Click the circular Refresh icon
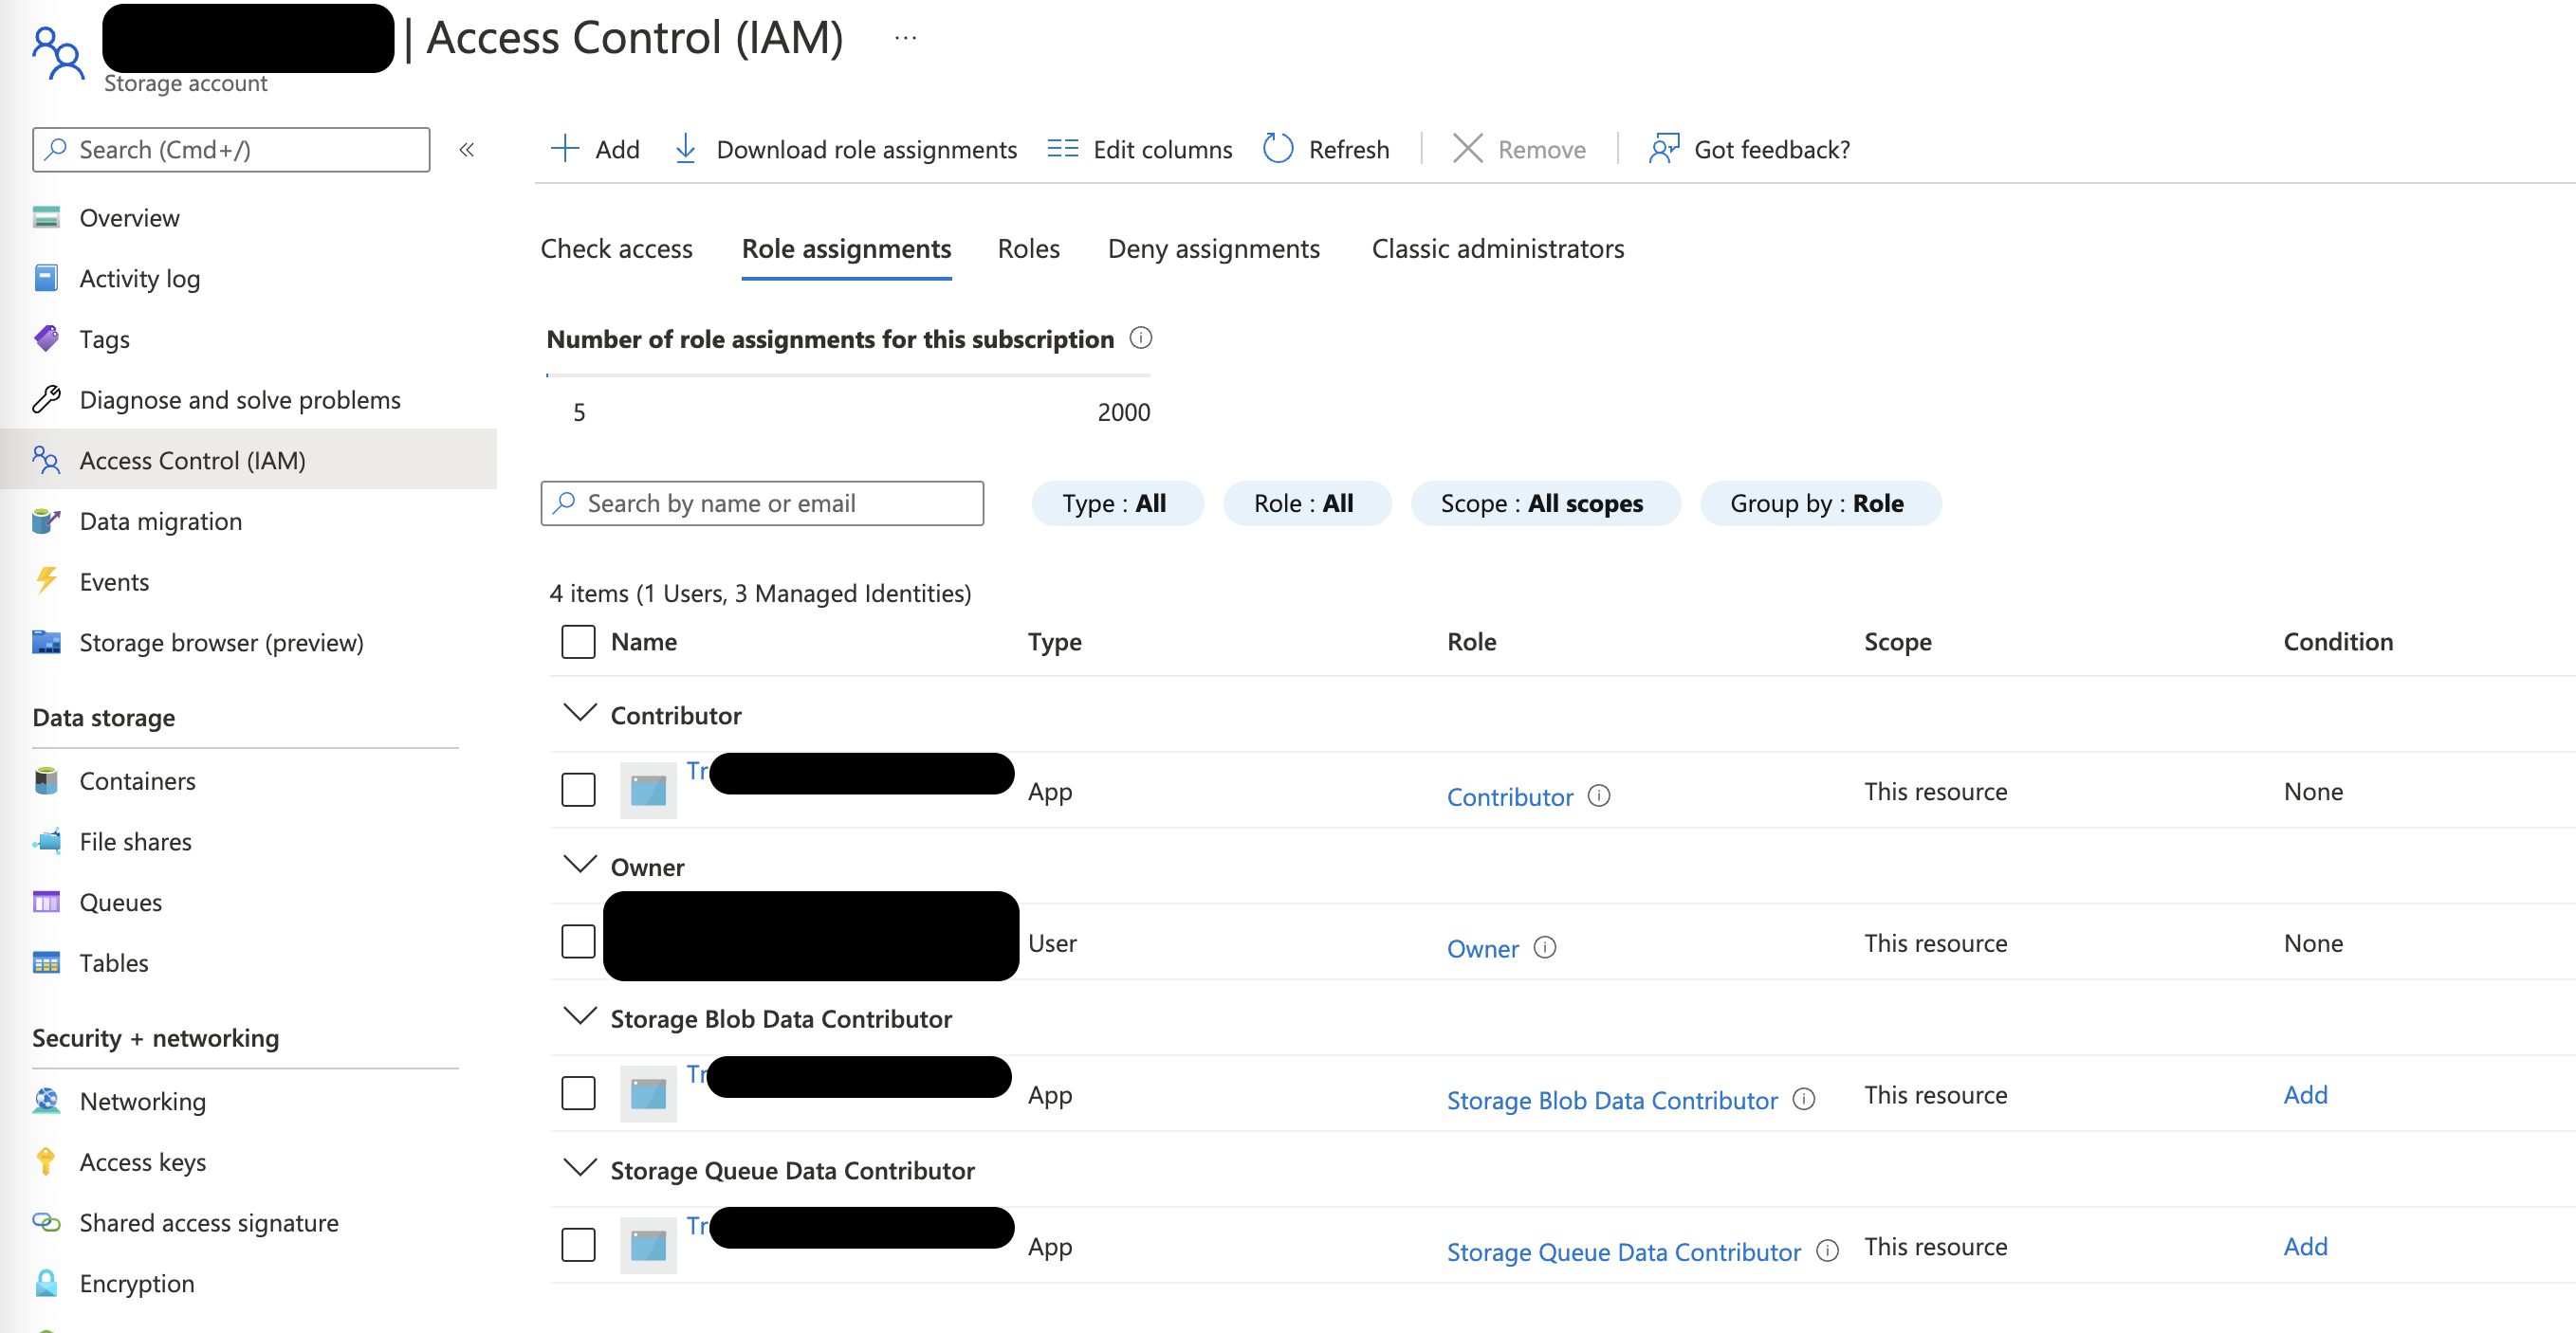The width and height of the screenshot is (2576, 1333). (1278, 149)
